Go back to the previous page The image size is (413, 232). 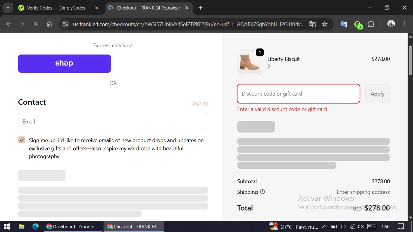[9, 24]
